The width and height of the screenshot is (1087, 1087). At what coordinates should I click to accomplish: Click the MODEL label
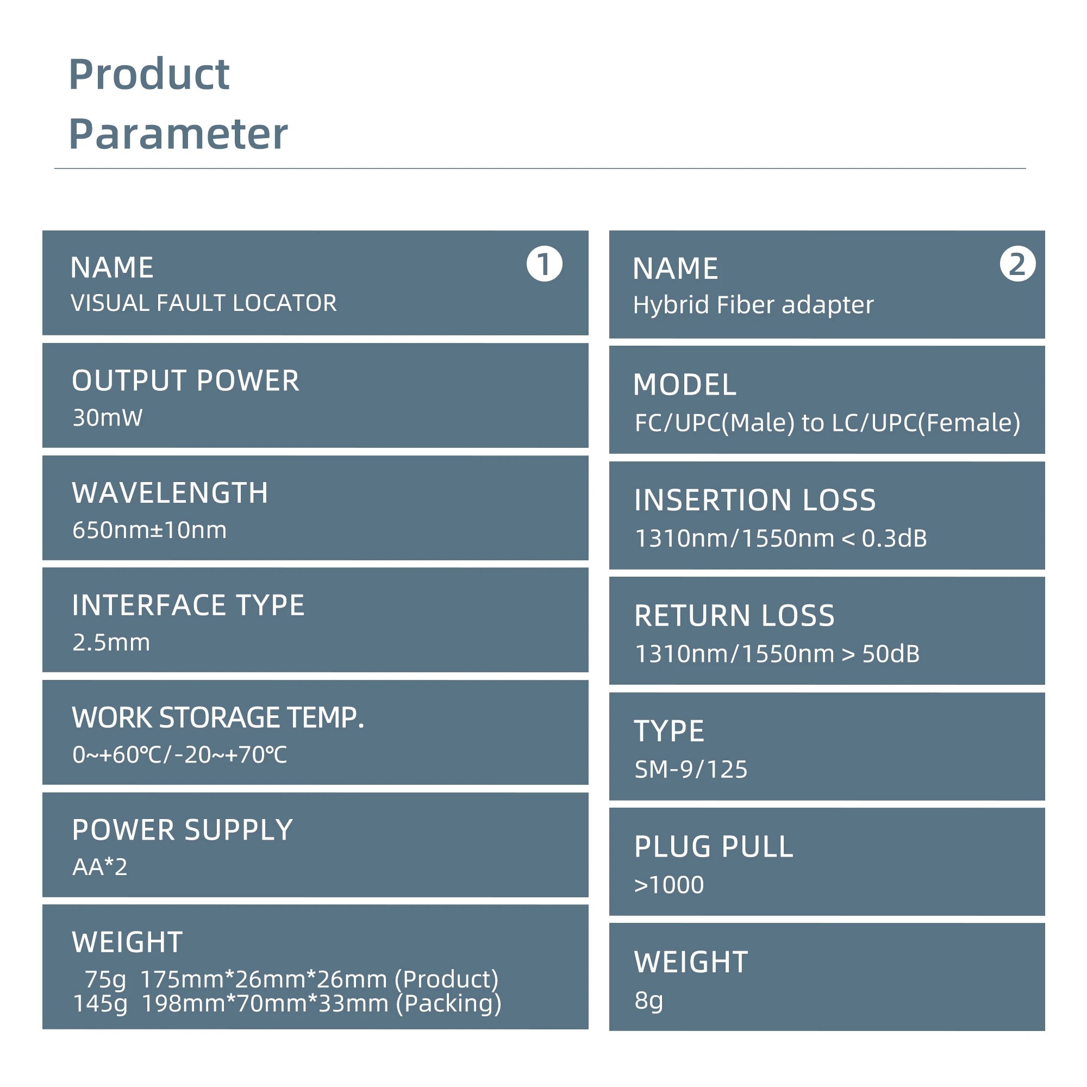[x=685, y=385]
